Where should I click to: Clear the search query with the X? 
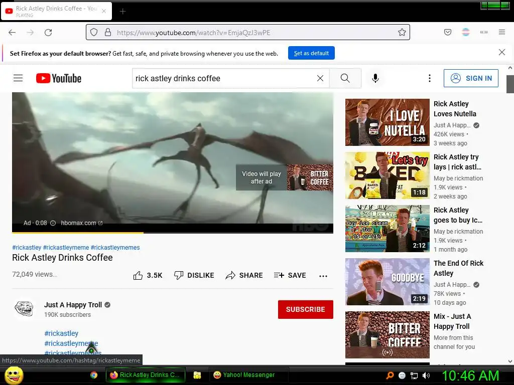(320, 78)
